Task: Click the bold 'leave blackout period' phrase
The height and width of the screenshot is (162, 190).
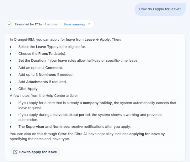Action: (x=71, y=115)
